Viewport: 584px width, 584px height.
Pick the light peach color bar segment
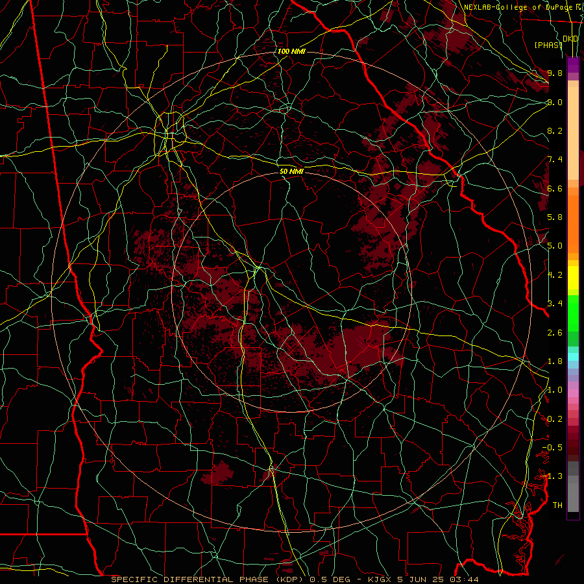(x=573, y=133)
